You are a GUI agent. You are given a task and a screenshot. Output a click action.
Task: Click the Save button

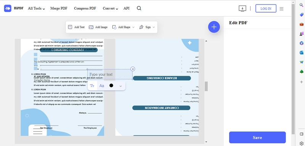tap(257, 138)
